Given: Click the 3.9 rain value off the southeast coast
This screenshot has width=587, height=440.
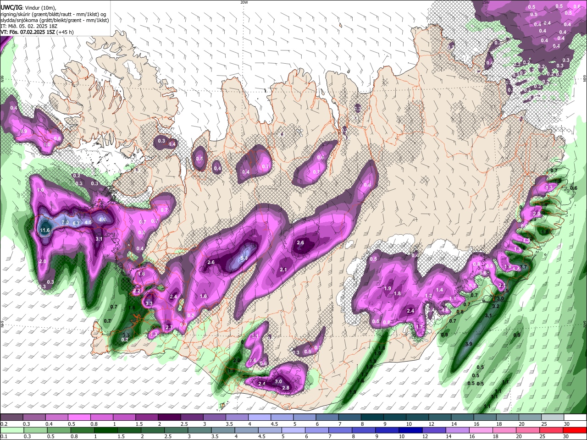Looking at the screenshot, I should pos(469,344).
